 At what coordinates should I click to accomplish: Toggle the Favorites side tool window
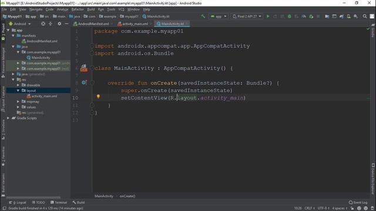(3, 156)
